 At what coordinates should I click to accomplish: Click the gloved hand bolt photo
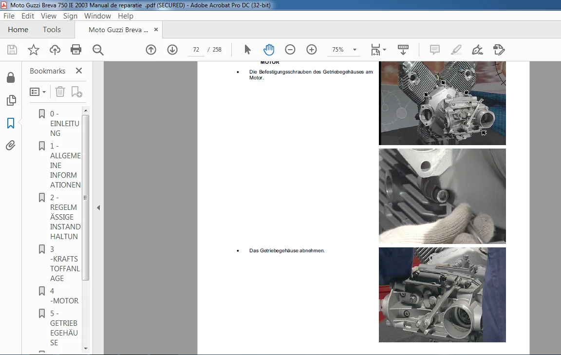(442, 196)
